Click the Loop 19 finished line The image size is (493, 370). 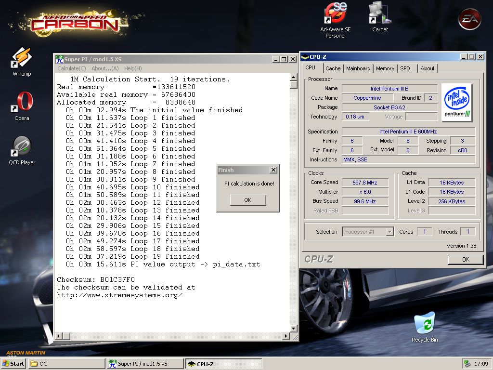pos(132,256)
